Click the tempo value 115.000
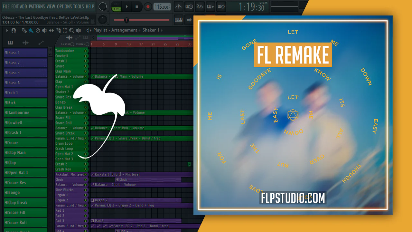 [x=162, y=7]
